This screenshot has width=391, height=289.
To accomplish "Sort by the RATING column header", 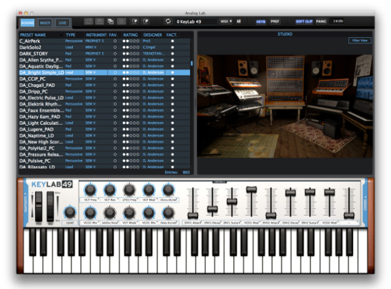I will [x=130, y=35].
